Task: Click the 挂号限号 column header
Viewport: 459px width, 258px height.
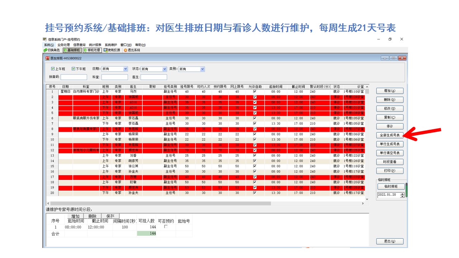Action: point(187,86)
